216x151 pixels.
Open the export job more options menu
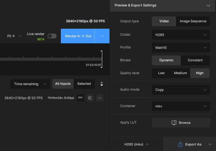tap(100, 98)
